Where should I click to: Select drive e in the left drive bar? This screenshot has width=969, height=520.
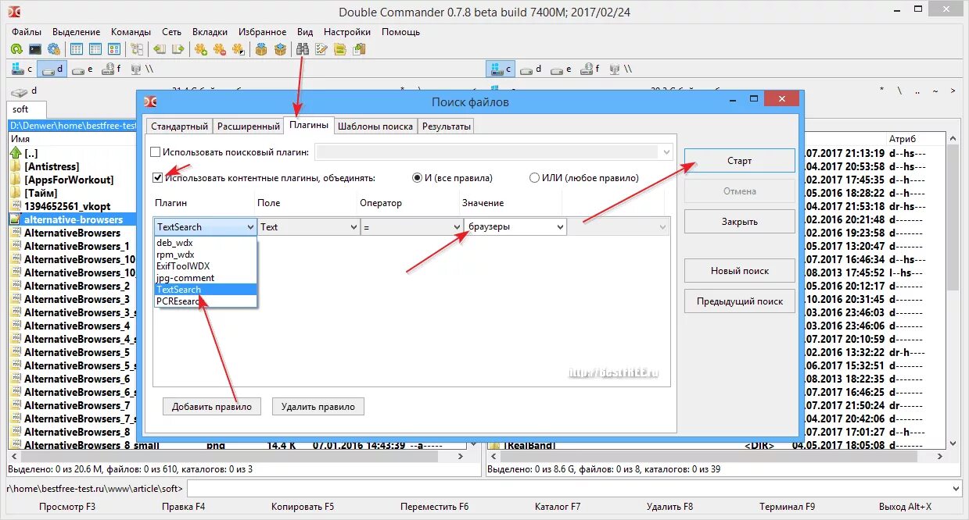[x=82, y=69]
